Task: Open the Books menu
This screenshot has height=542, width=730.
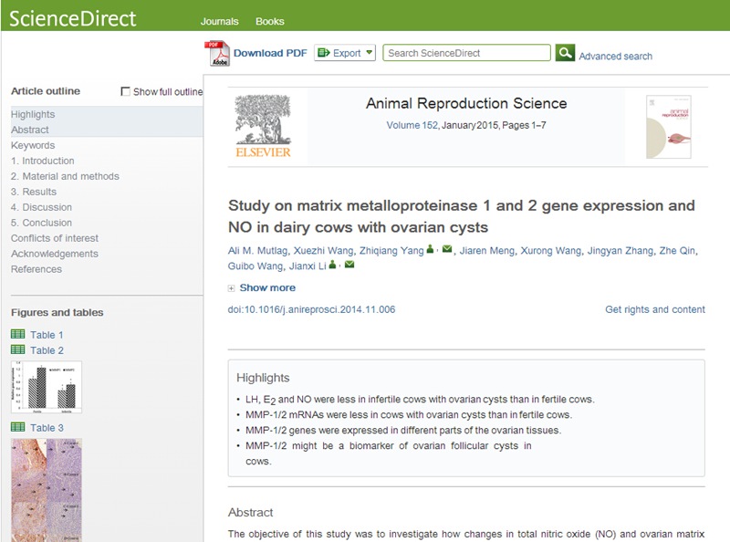Action: (269, 21)
